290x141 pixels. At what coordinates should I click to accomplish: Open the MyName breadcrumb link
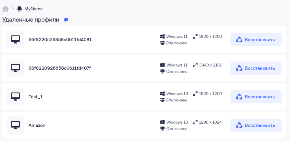point(33,9)
